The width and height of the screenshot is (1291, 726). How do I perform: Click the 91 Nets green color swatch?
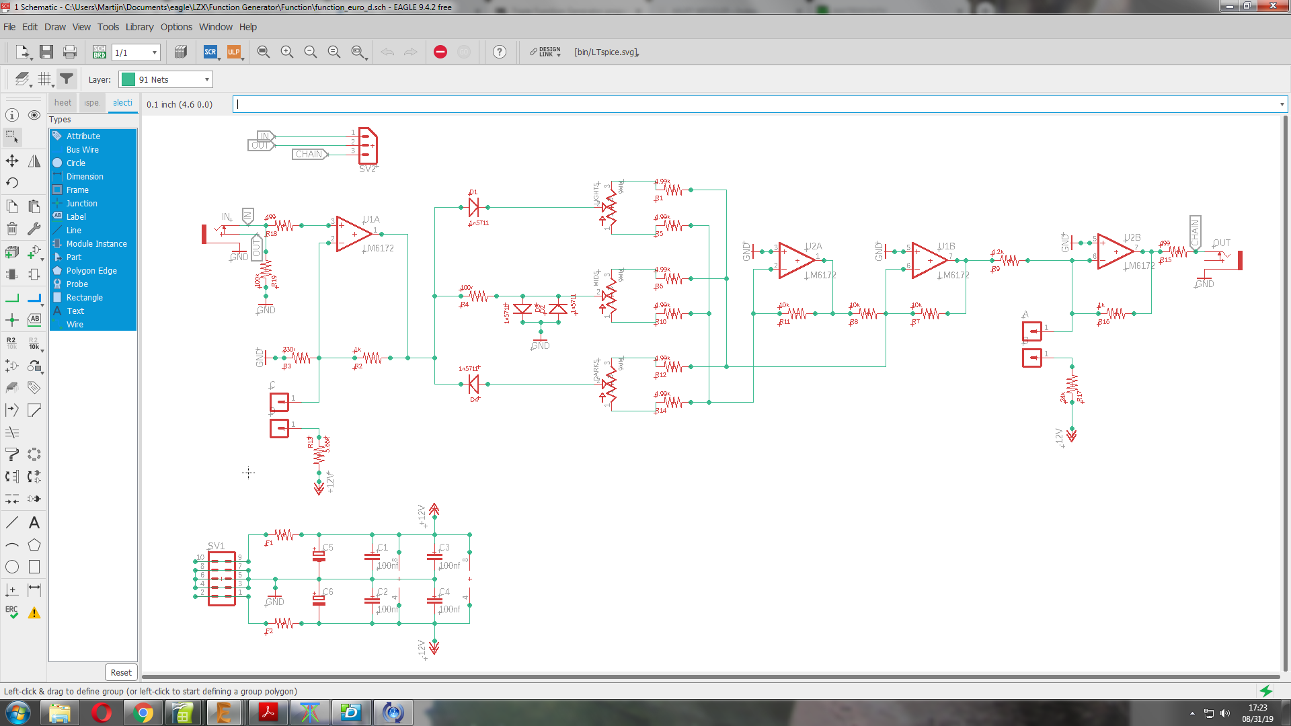click(x=128, y=79)
